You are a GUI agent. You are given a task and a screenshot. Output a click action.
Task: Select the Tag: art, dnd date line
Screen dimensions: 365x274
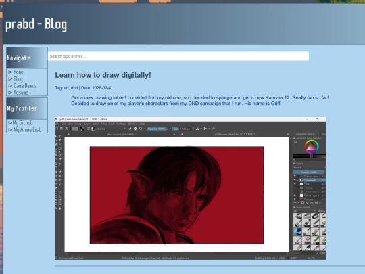point(83,88)
